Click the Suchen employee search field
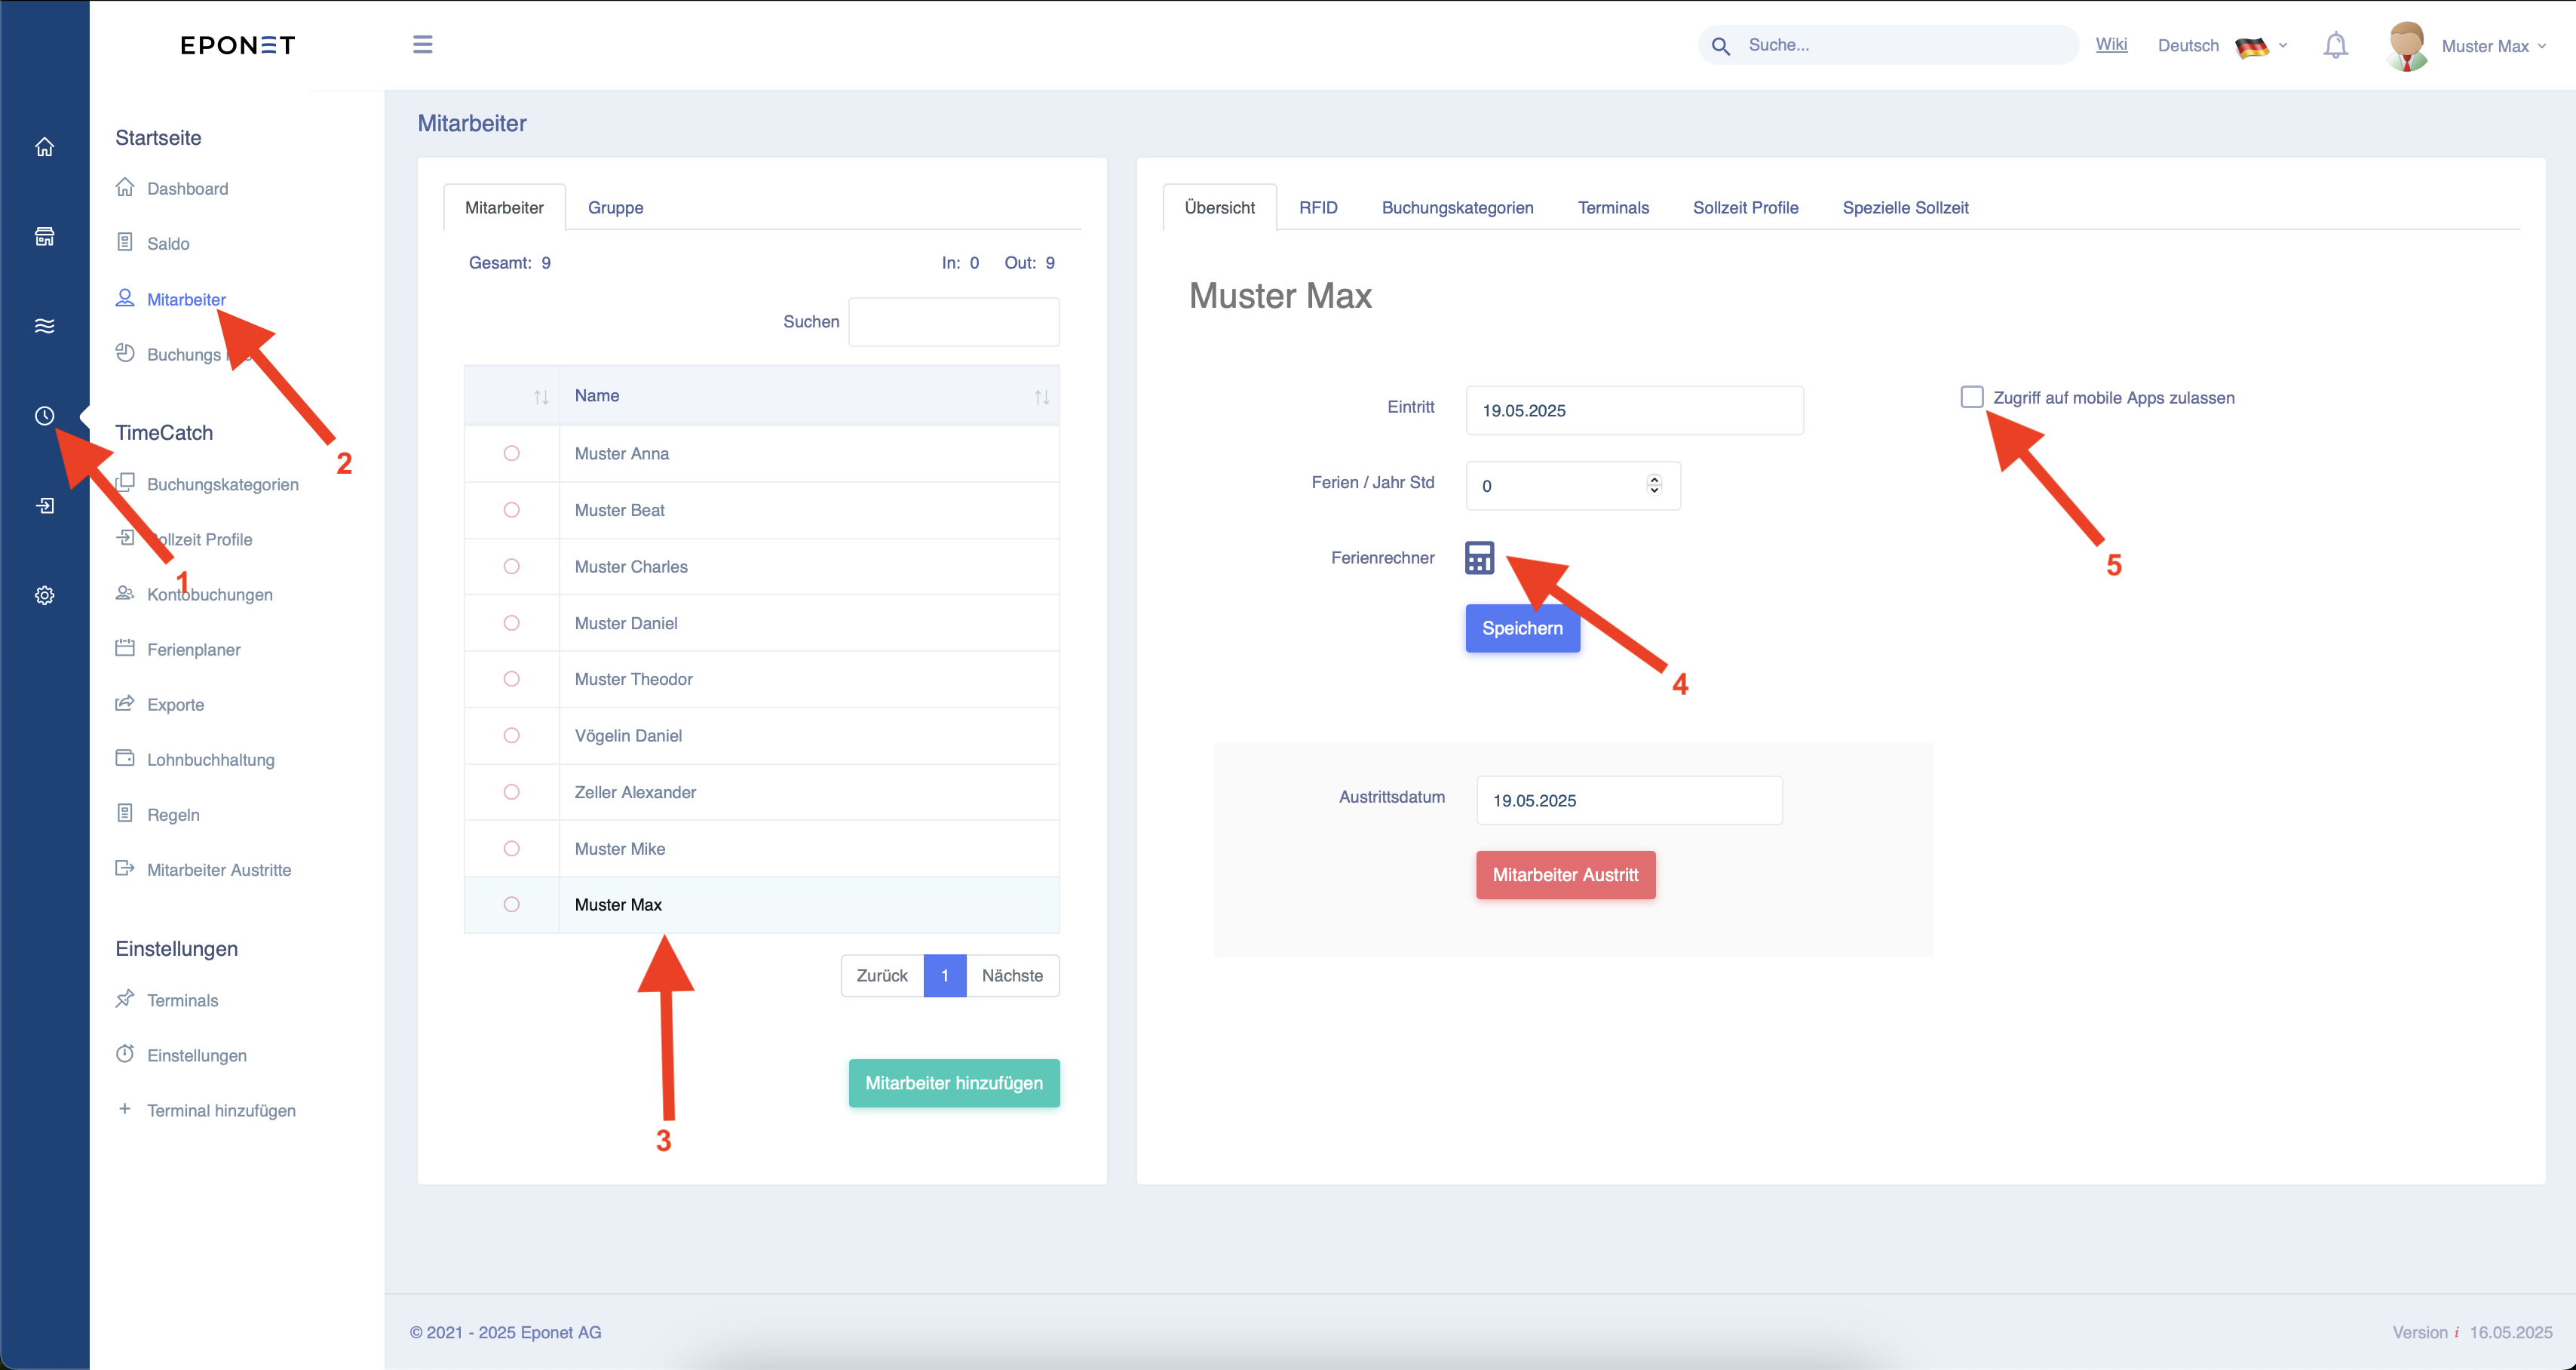Viewport: 2576px width, 1370px height. click(x=954, y=322)
